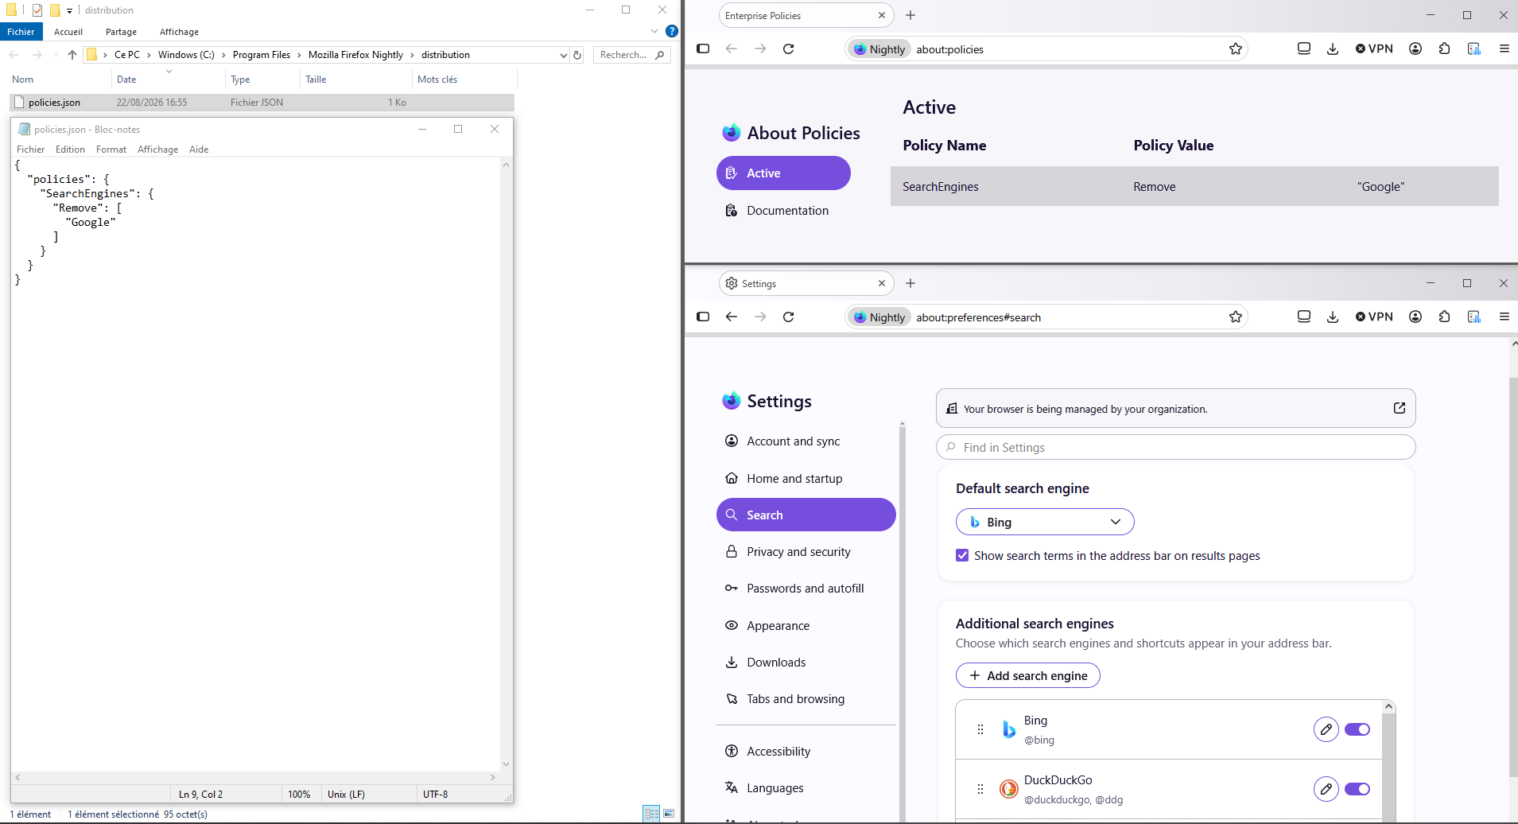Screen dimensions: 1518x824
Task: Click the Add search engine button
Action: coord(1028,675)
